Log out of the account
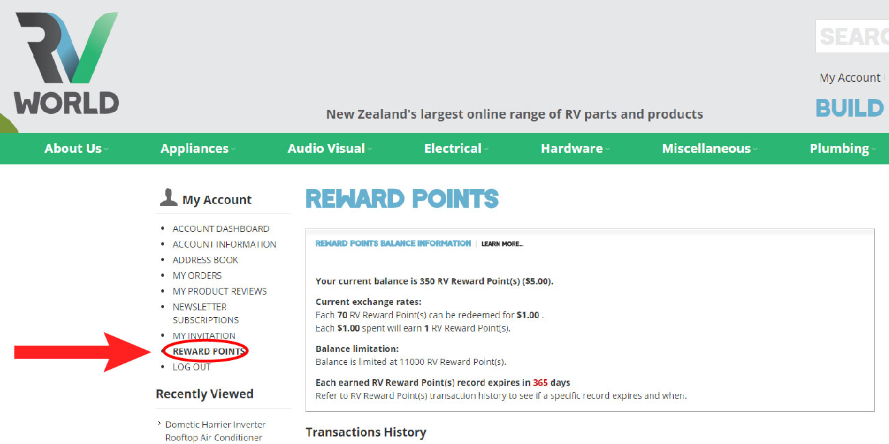The image size is (889, 444). pos(191,367)
